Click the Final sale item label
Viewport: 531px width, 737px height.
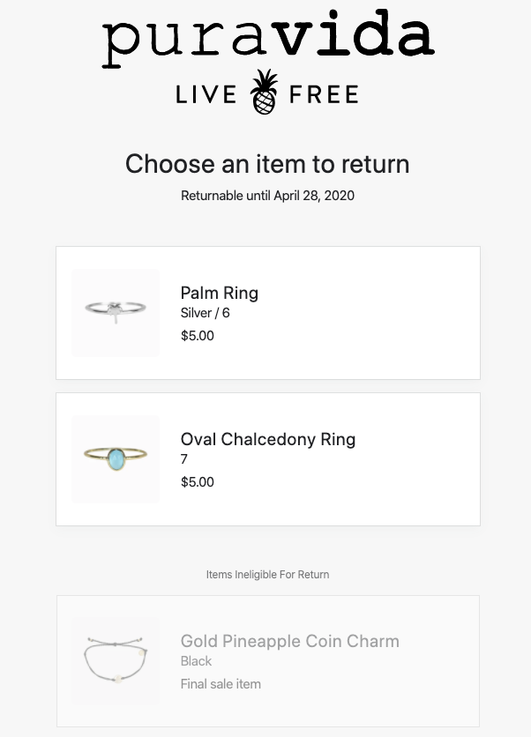pyautogui.click(x=221, y=684)
